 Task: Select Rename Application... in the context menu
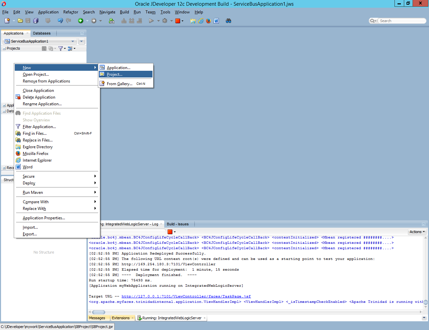click(x=57, y=104)
